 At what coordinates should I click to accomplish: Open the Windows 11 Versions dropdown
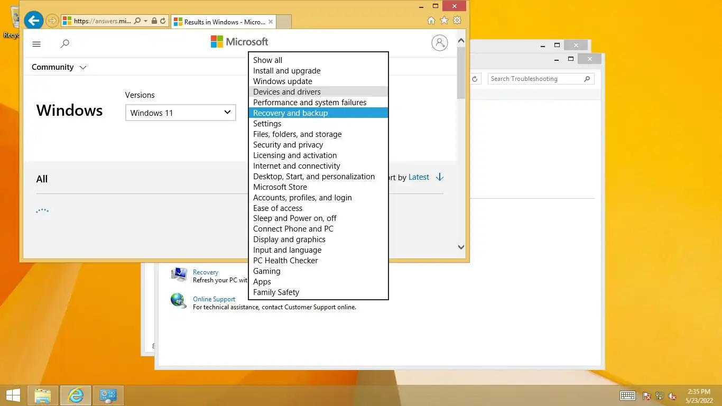tap(180, 113)
